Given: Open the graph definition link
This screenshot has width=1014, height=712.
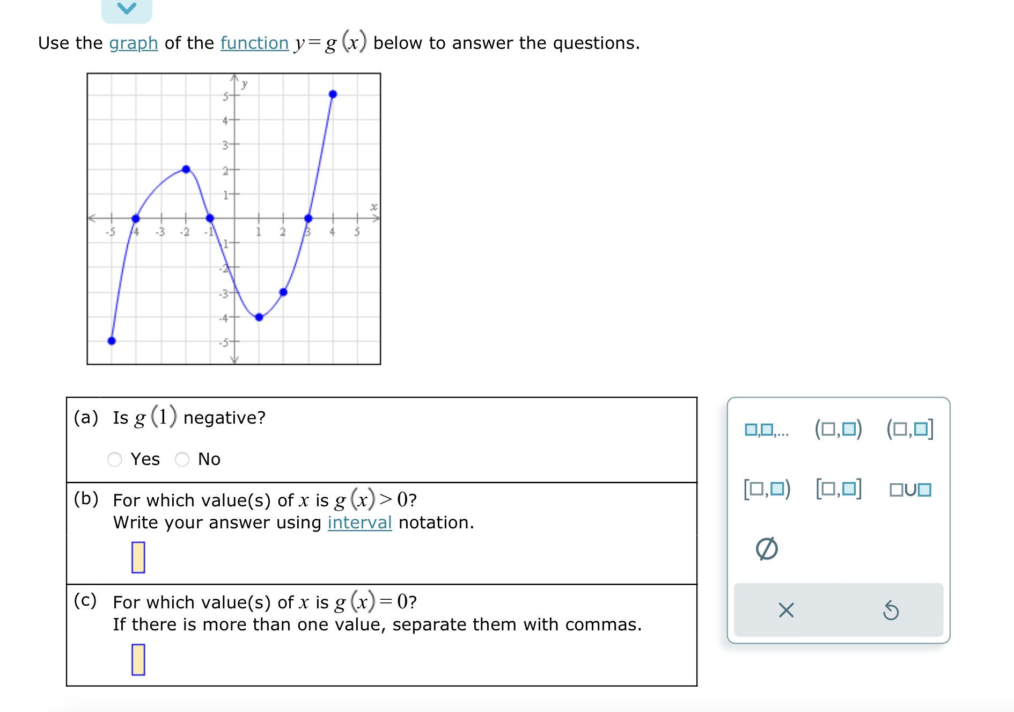Looking at the screenshot, I should click(132, 43).
